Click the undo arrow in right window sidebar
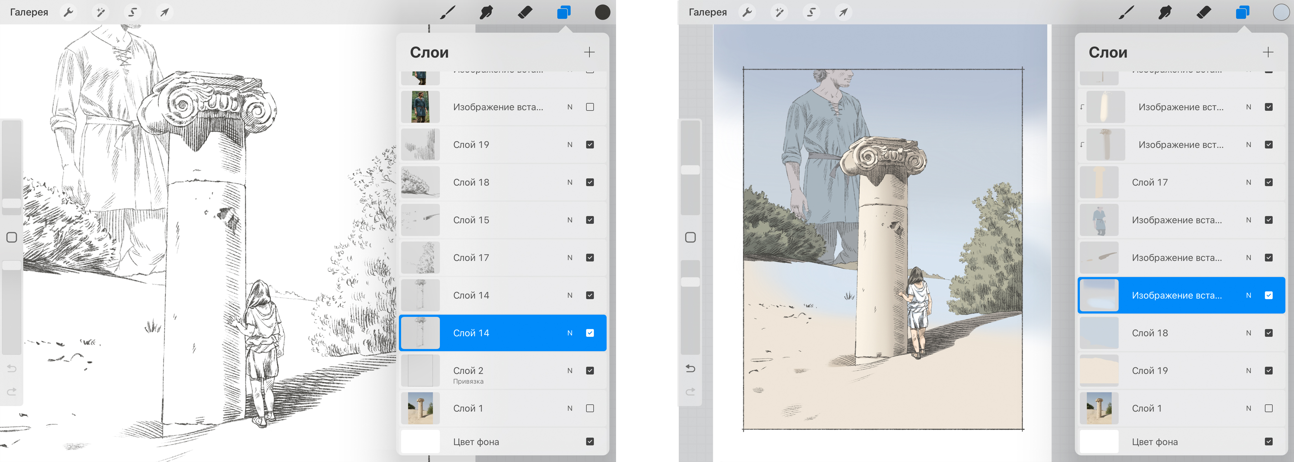The image size is (1294, 462). point(690,369)
